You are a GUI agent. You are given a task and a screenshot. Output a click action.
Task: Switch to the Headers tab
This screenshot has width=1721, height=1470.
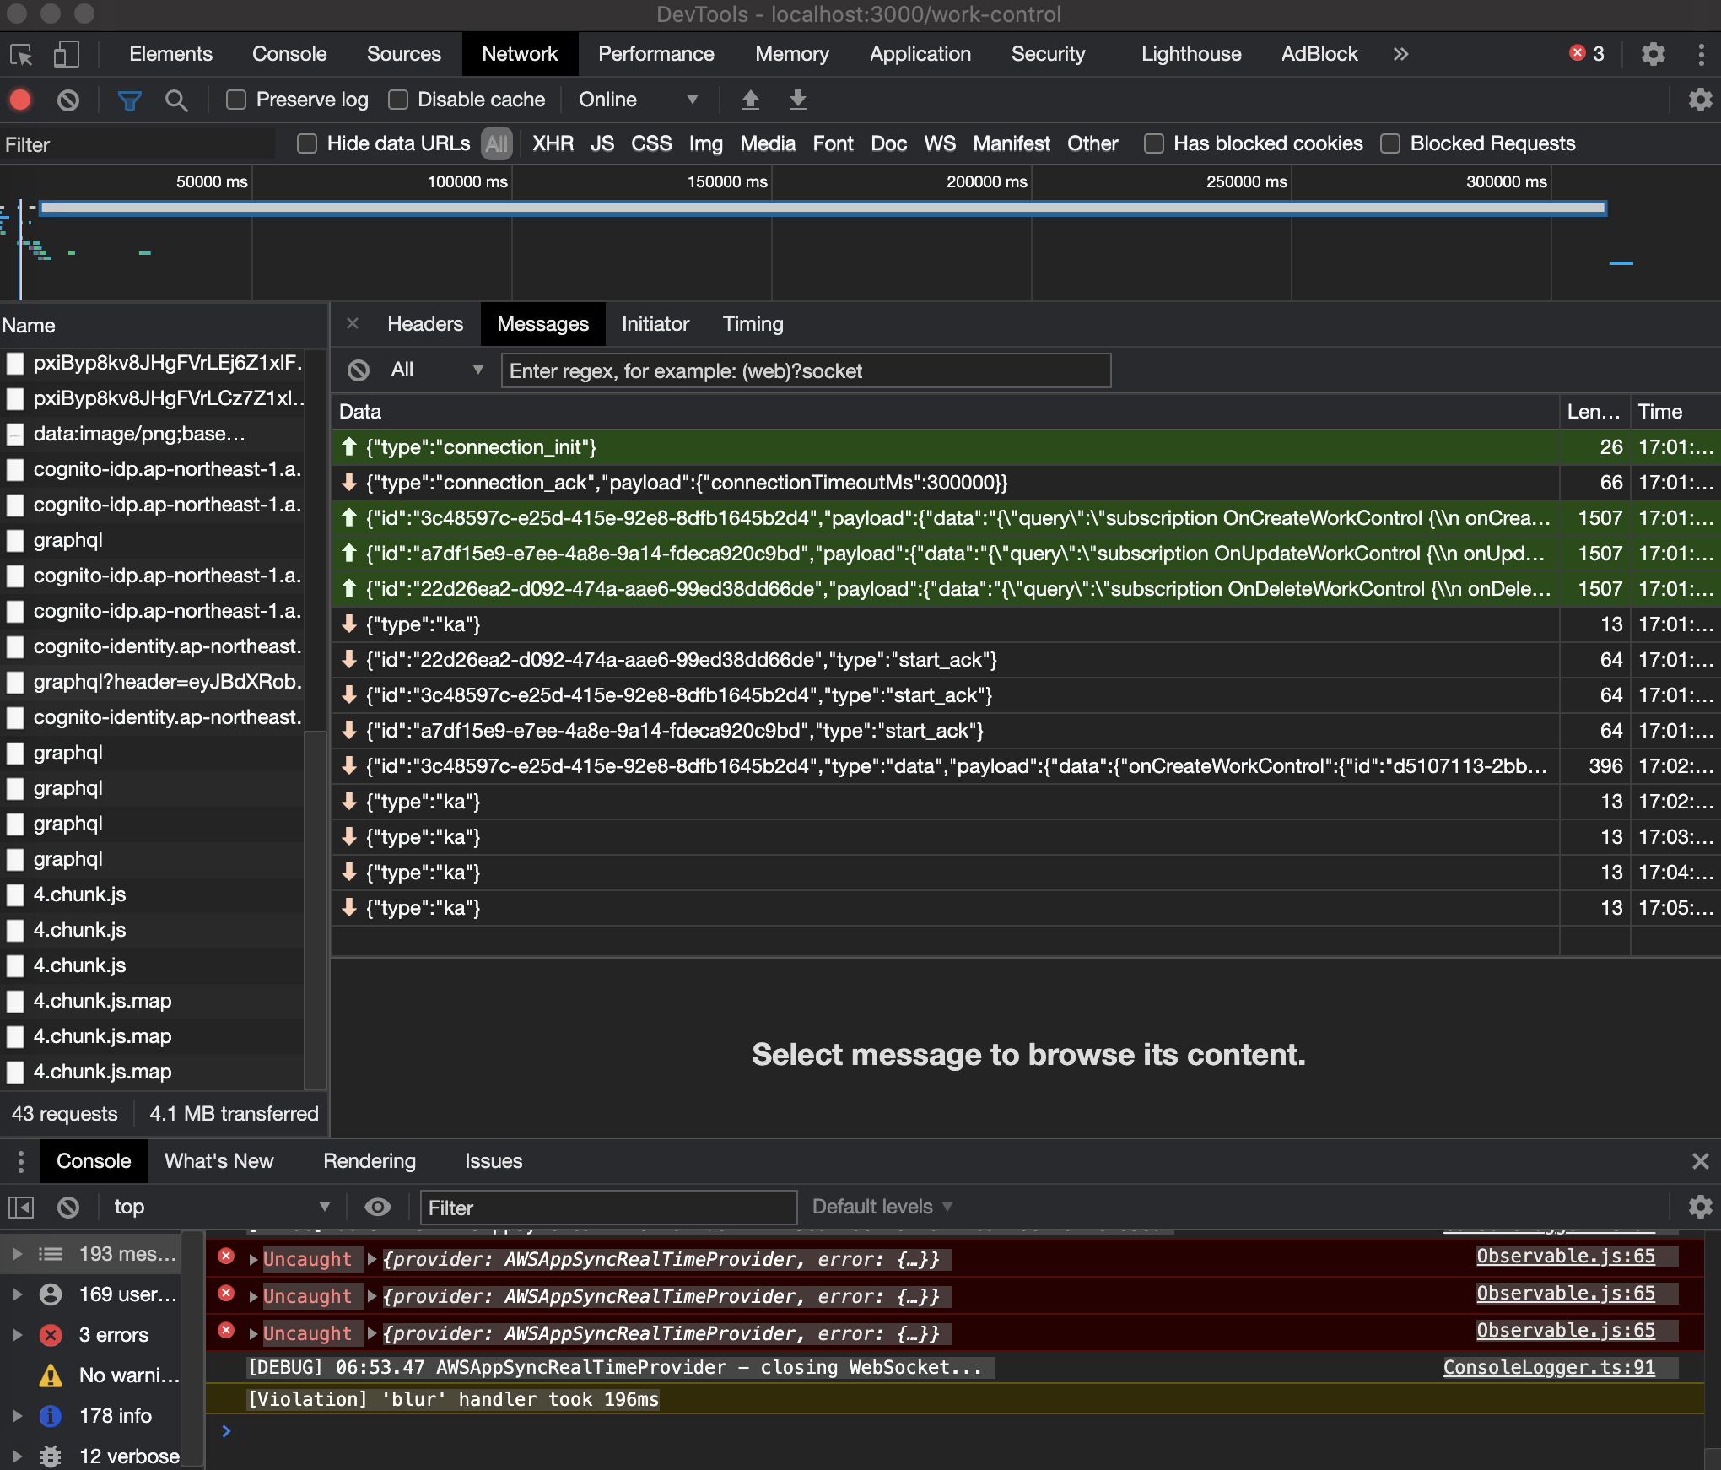(424, 323)
